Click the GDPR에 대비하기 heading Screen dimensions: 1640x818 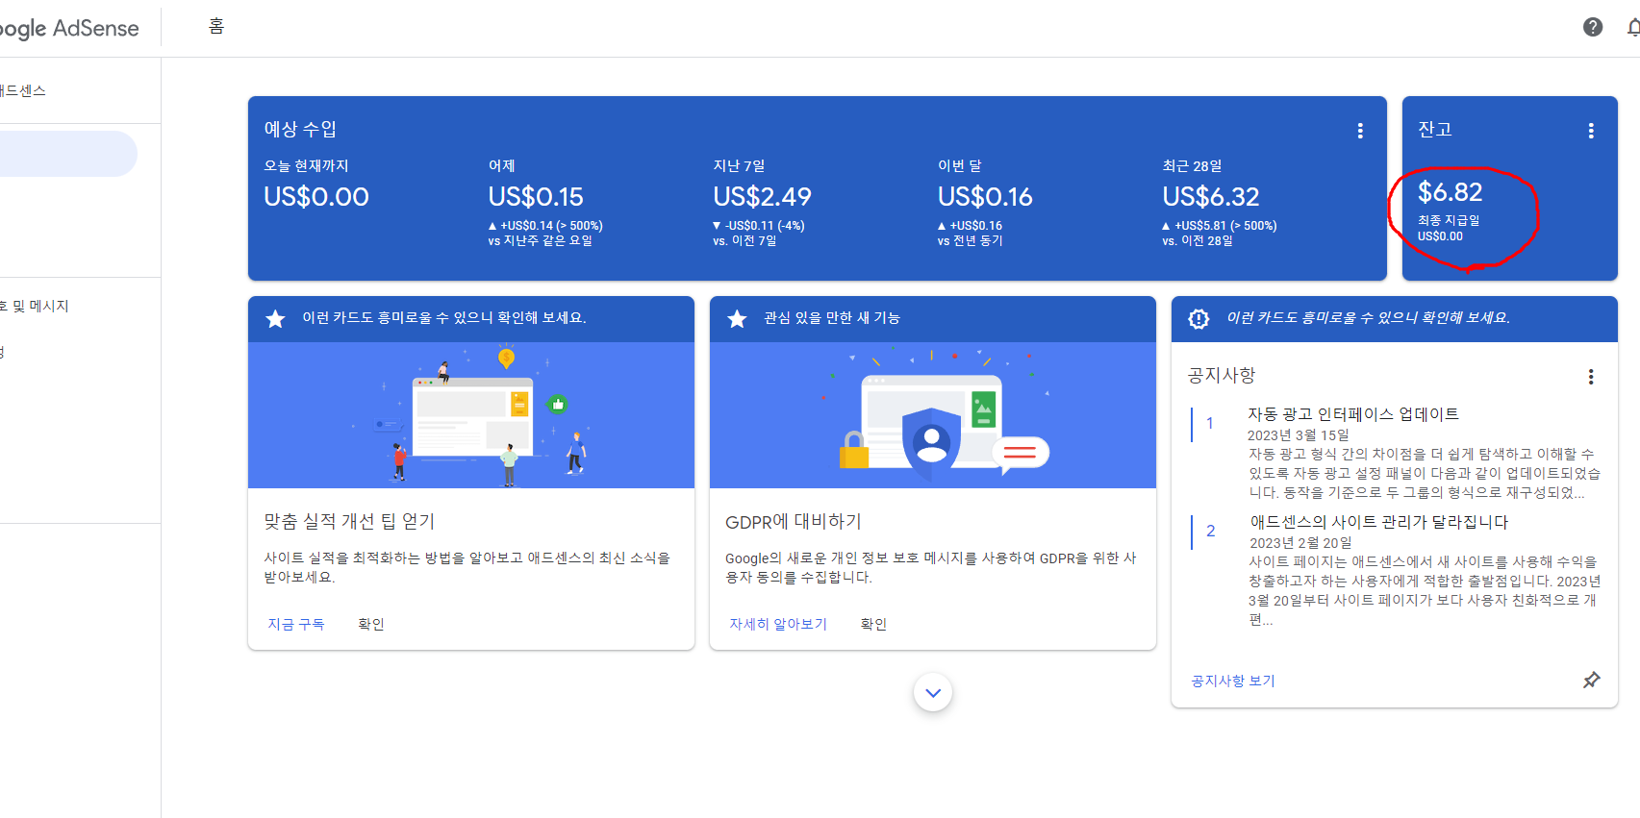tap(794, 521)
